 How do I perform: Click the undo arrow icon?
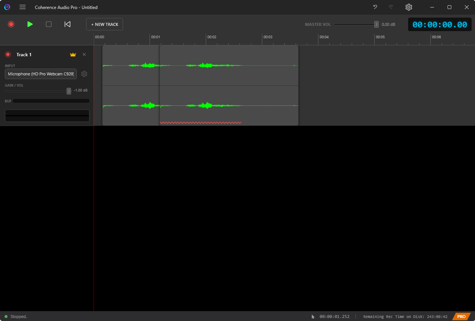(x=375, y=7)
